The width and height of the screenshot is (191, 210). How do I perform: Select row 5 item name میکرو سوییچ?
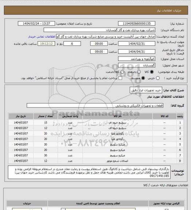117,144
